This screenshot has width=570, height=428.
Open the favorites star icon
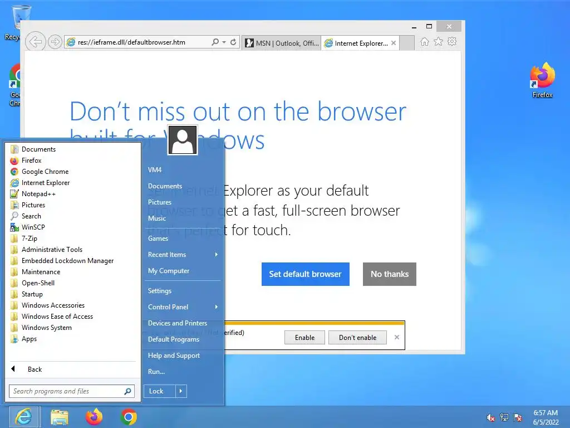click(439, 42)
